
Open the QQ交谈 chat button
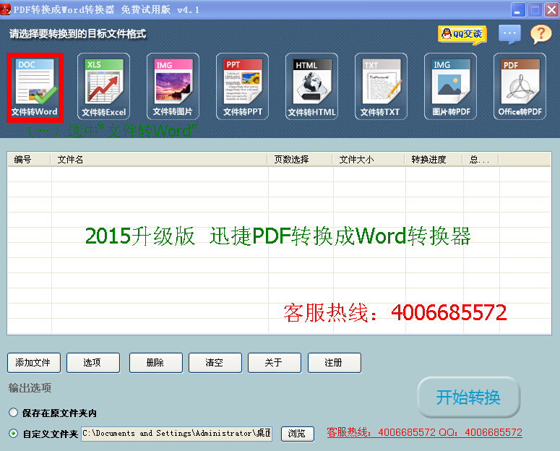click(462, 35)
